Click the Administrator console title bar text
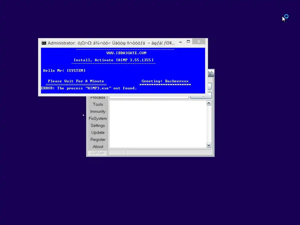Screen dimensions: 300x225 [x=111, y=43]
